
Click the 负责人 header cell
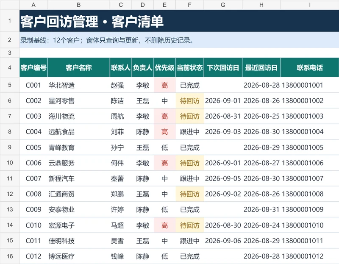(143, 67)
